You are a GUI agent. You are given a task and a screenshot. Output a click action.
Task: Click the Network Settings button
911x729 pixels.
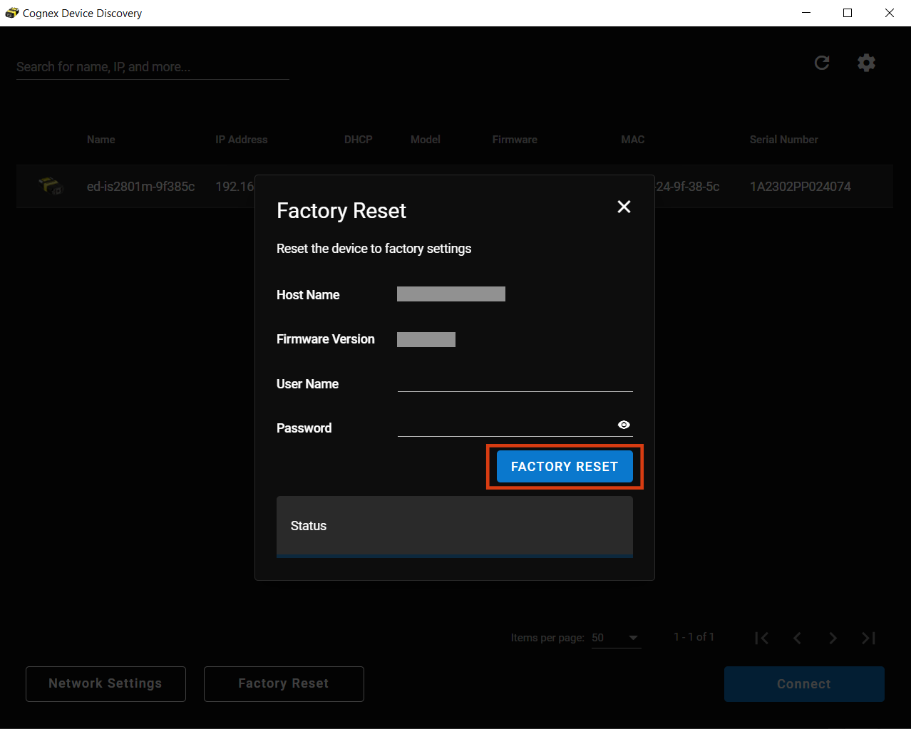105,683
